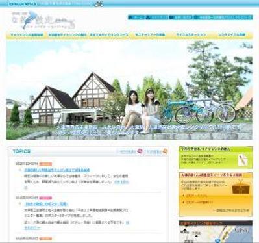Open the third yellow tab about cycling courses
This screenshot has height=243, width=259.
[108, 35]
